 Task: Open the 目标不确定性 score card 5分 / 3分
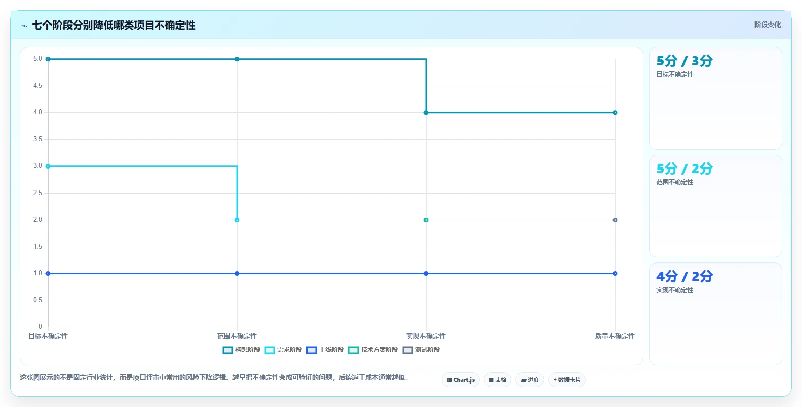[715, 98]
